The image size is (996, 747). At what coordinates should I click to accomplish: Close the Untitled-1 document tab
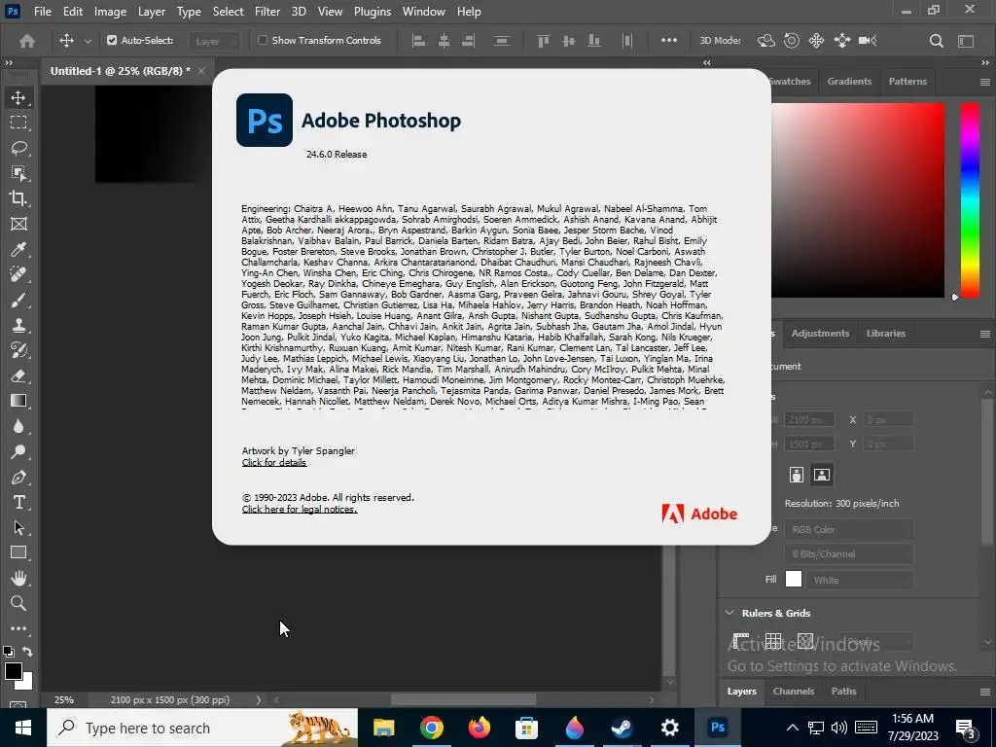(201, 70)
